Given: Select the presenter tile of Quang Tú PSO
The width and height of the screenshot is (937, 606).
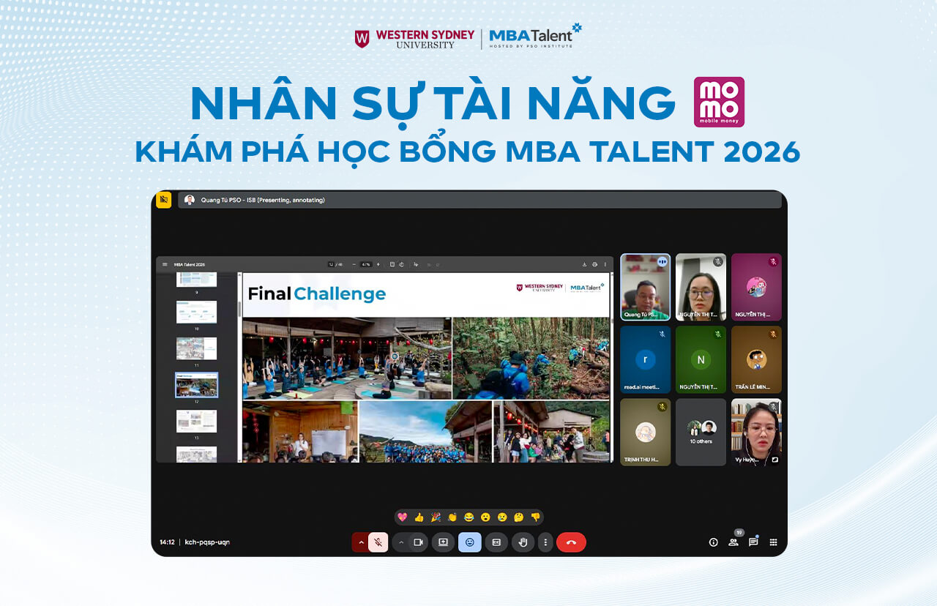Looking at the screenshot, I should point(645,286).
